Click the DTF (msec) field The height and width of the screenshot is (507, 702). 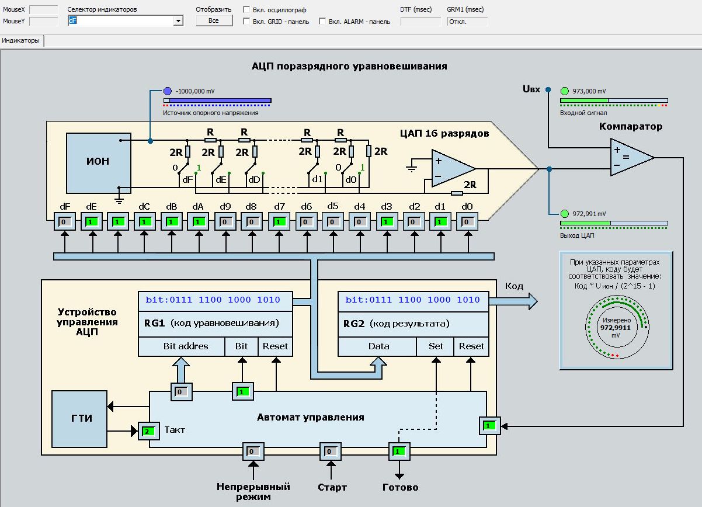click(420, 22)
